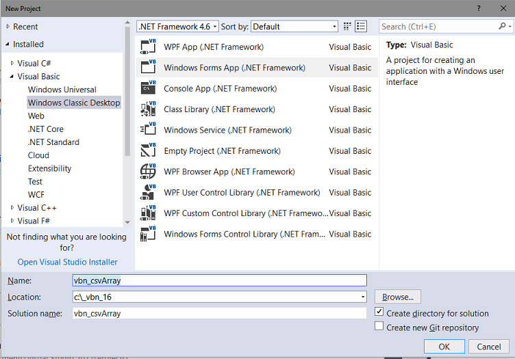515x359 pixels.
Task: Expand the Visual F# tree node
Action: point(12,221)
